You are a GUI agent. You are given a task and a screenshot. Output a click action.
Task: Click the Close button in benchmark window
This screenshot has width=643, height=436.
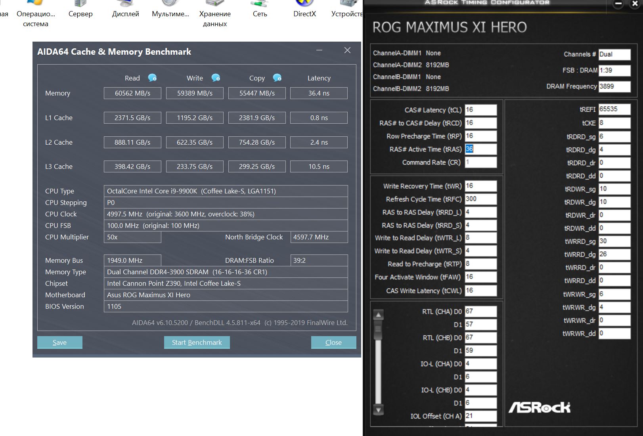tap(333, 342)
